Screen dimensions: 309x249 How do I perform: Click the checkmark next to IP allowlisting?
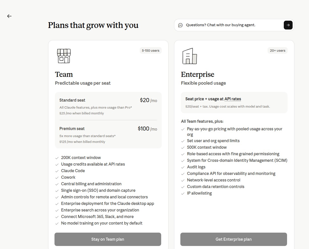(183, 193)
